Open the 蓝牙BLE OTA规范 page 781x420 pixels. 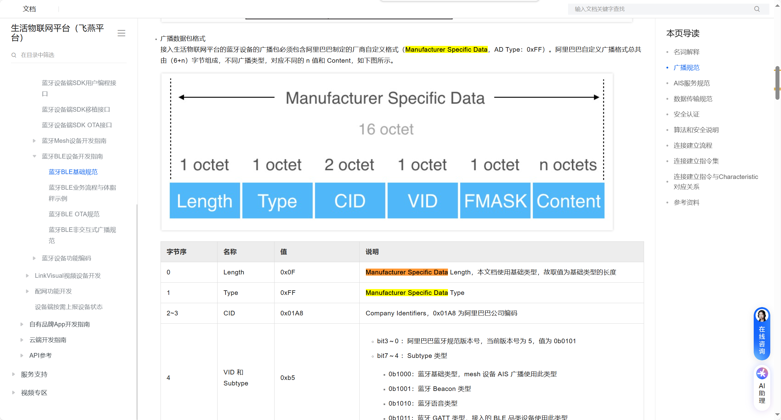point(74,214)
